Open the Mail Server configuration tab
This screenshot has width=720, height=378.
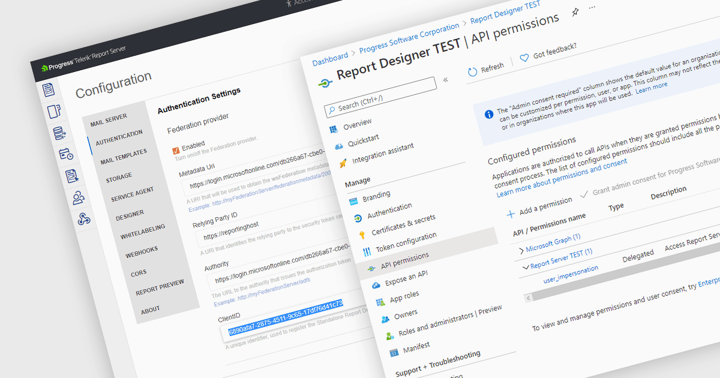click(x=109, y=120)
